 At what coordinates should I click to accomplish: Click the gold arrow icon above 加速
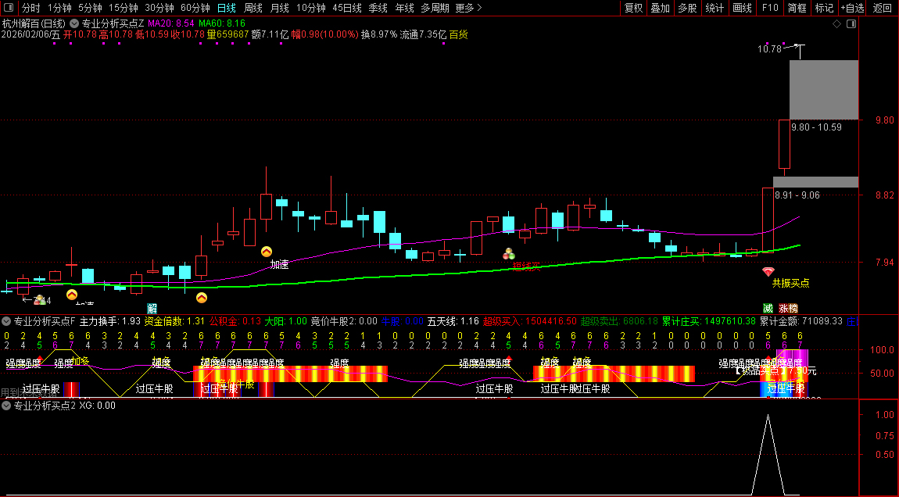coord(266,251)
